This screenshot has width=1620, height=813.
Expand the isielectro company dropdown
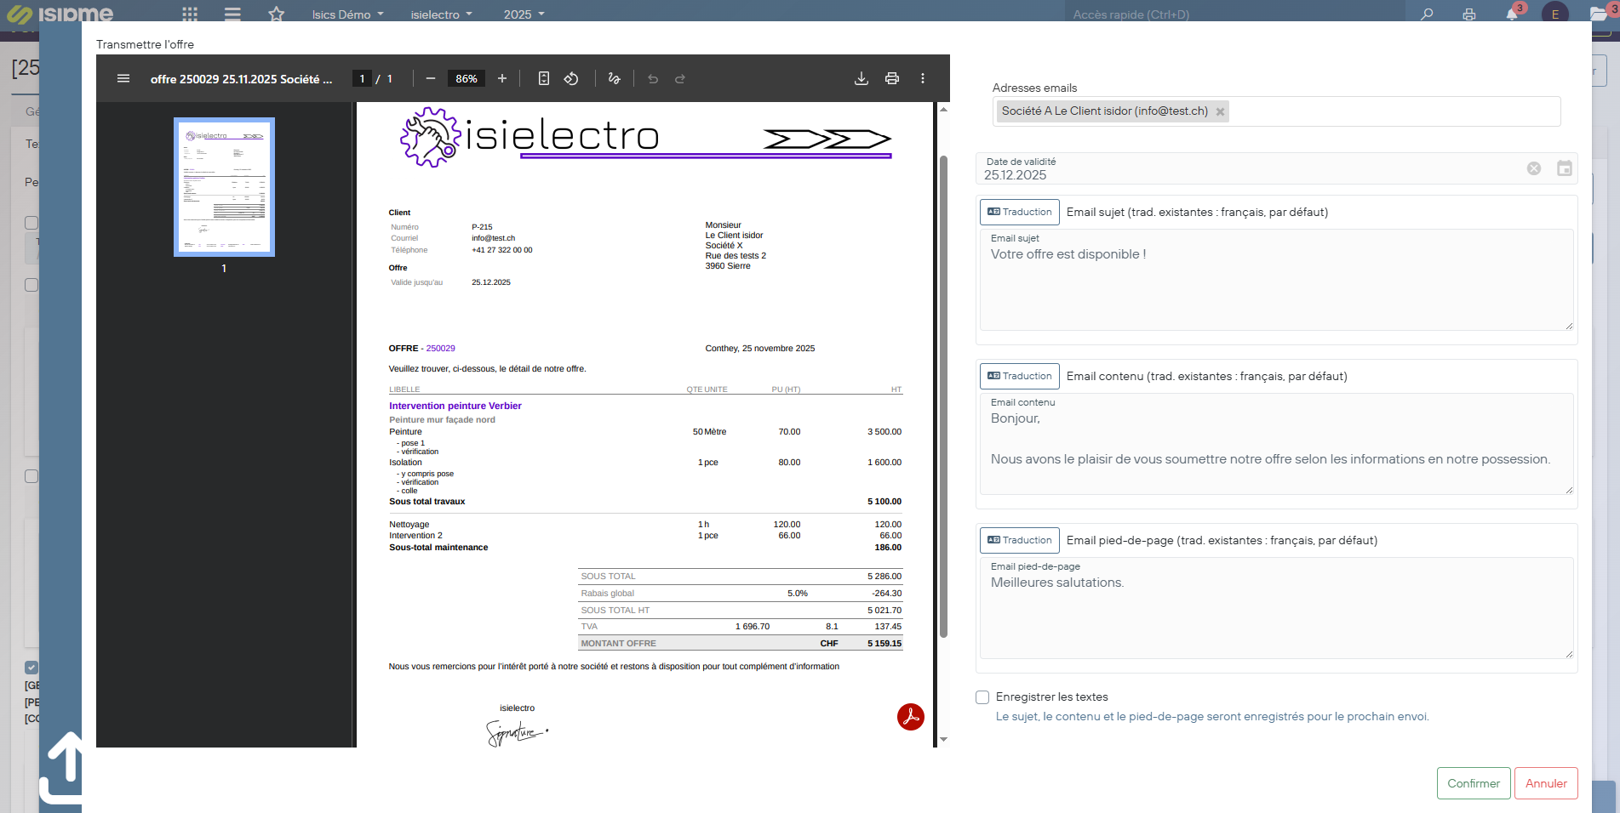click(441, 14)
